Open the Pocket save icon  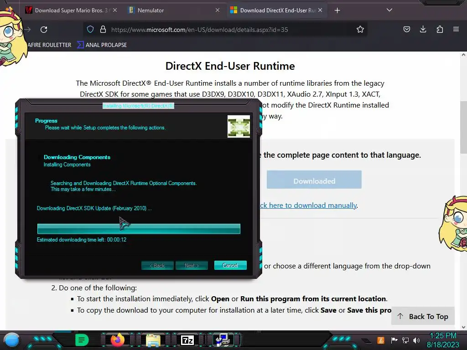[406, 29]
